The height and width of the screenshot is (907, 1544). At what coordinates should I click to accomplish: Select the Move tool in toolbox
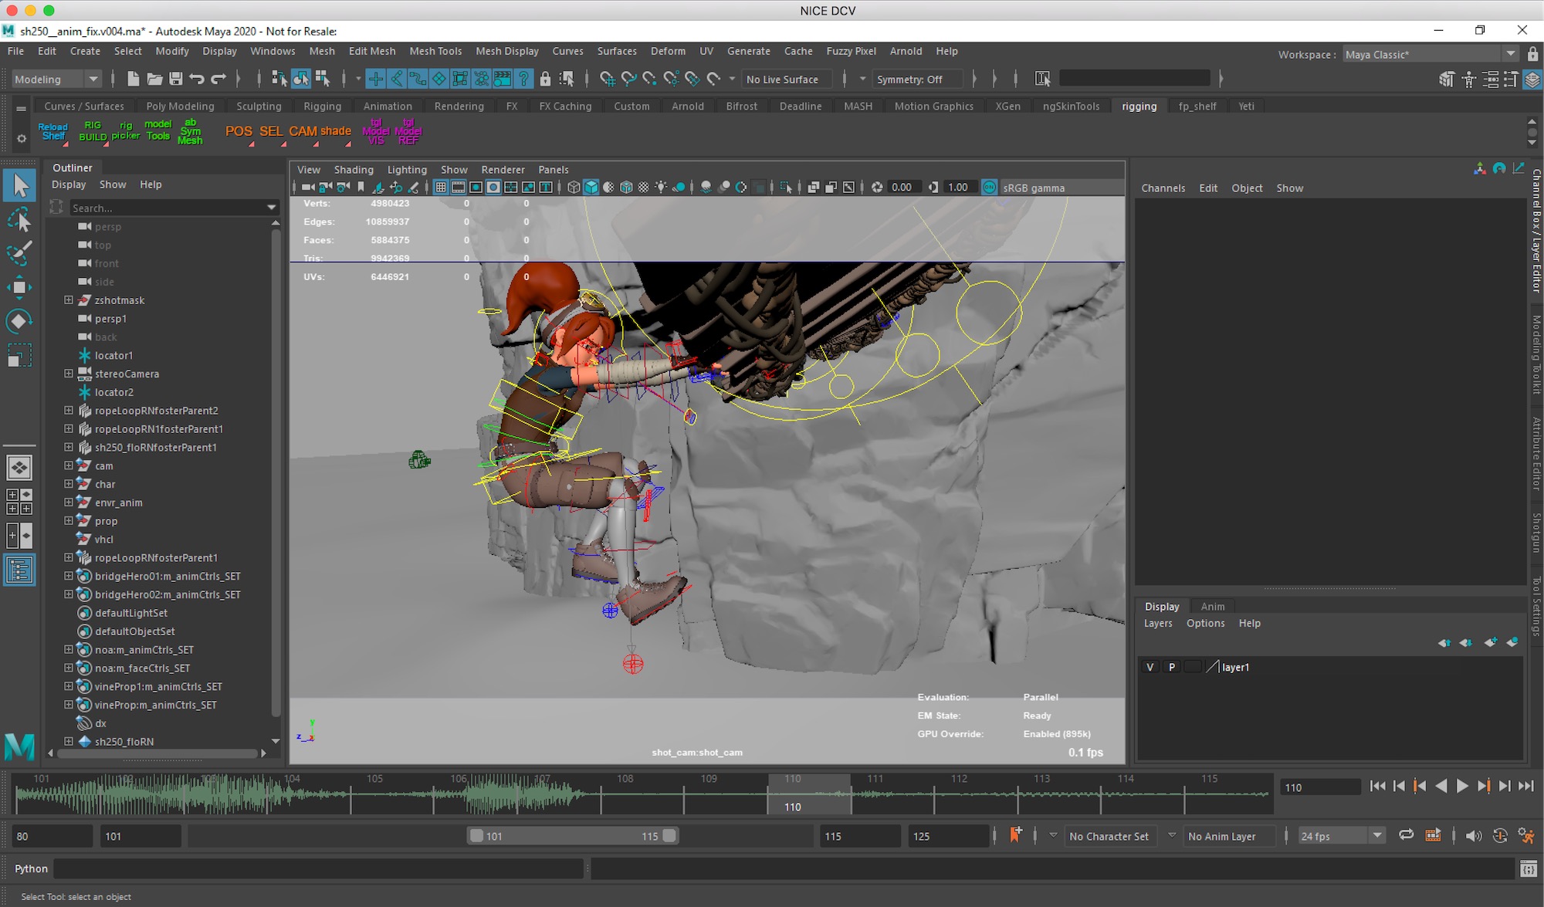19,287
